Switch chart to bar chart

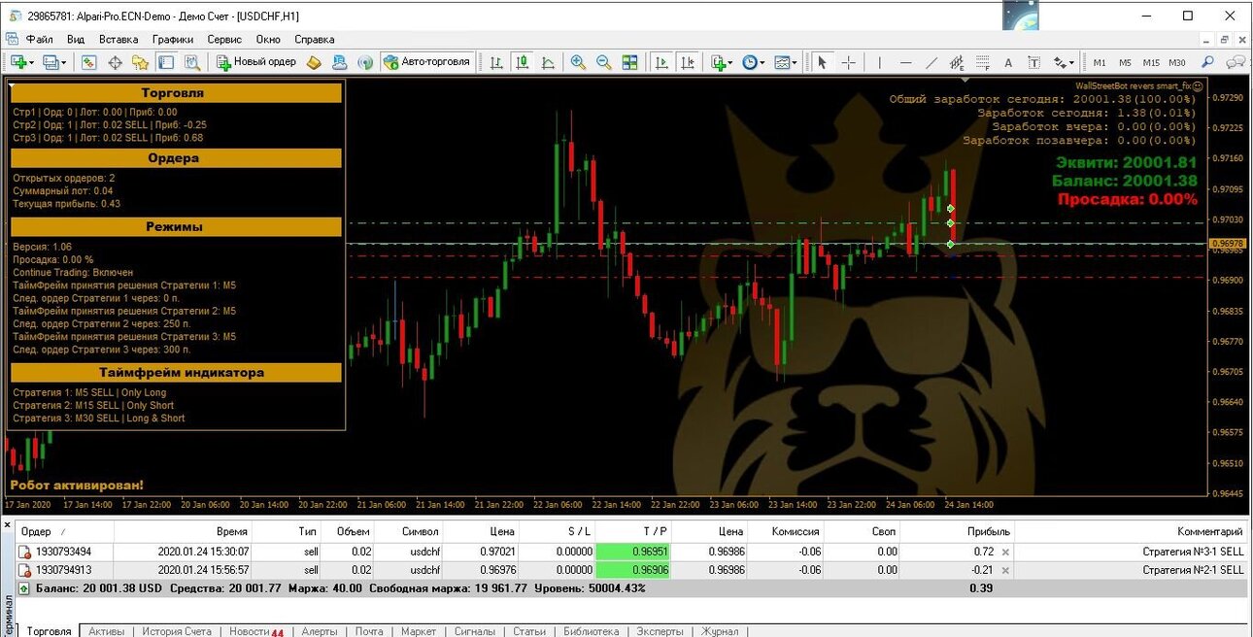496,62
